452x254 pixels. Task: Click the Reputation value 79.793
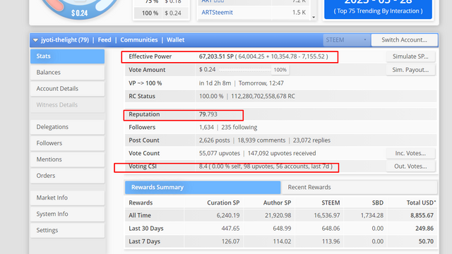[x=208, y=114]
